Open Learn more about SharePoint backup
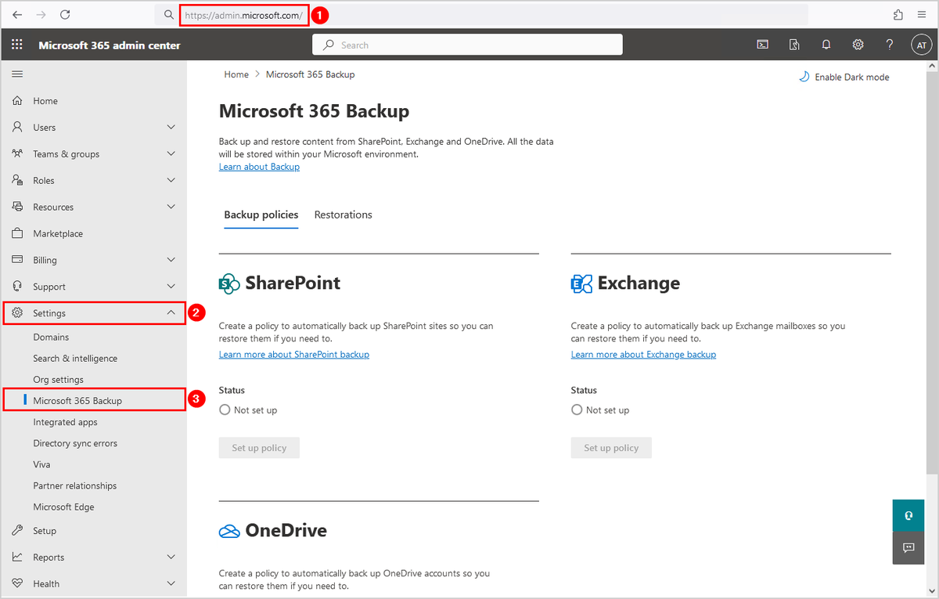Image resolution: width=939 pixels, height=599 pixels. coord(294,355)
